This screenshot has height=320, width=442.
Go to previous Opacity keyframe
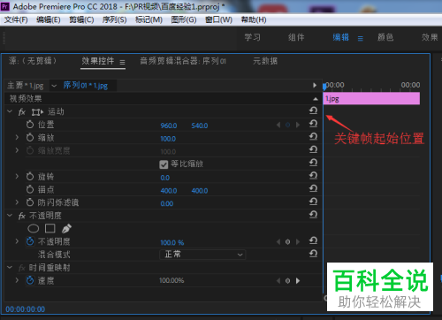pyautogui.click(x=278, y=242)
